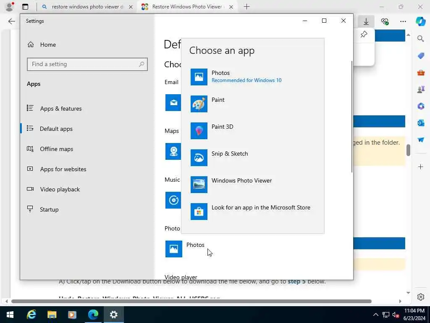The height and width of the screenshot is (323, 430).
Task: Click the current Photos default app button
Action: 185,249
